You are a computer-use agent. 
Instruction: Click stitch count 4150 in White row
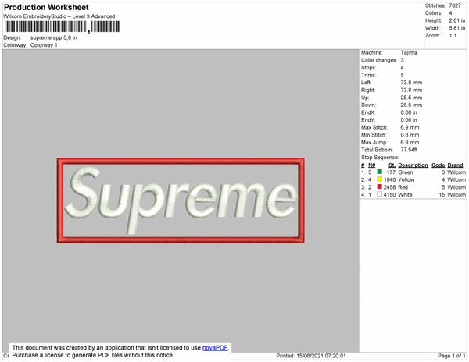click(390, 195)
